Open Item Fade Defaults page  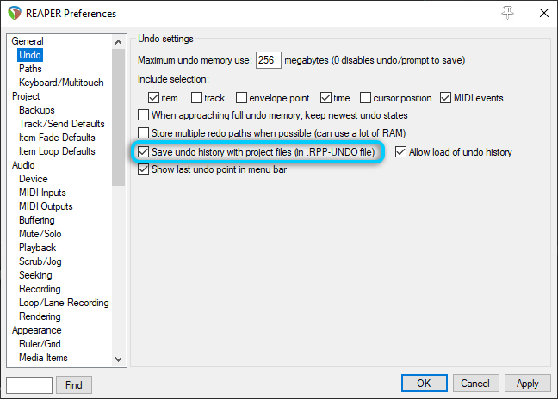click(57, 138)
